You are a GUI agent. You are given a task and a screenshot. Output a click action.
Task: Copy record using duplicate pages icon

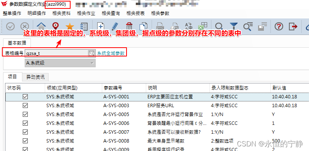click(144, 27)
